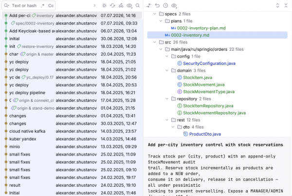This screenshot has height=196, width=292.
Task: Select the 'Initial' commit from 24.02.2025, 11:46
Action: point(72,193)
